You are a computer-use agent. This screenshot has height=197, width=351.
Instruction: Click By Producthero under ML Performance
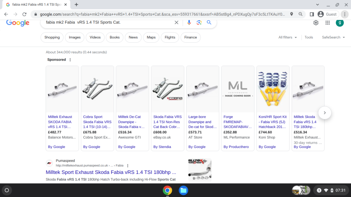(x=236, y=147)
